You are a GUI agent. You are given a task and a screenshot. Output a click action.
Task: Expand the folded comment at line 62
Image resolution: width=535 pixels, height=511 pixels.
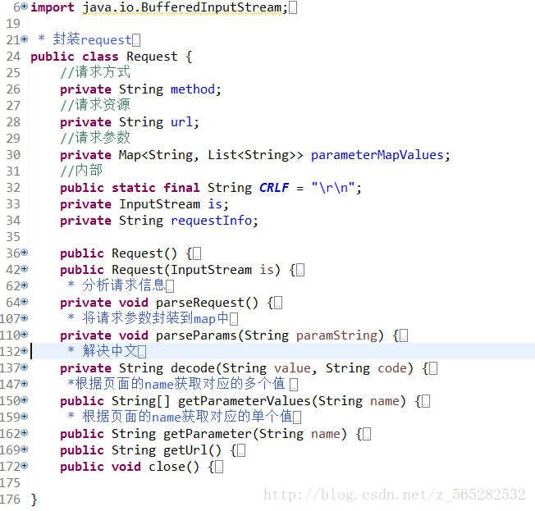click(x=25, y=285)
